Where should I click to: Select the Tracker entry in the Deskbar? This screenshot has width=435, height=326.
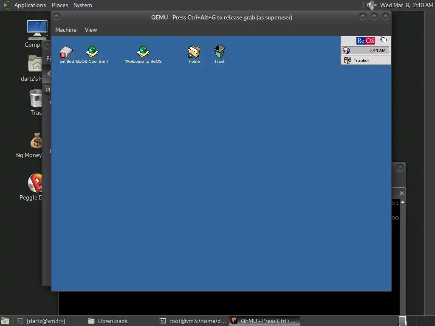366,60
